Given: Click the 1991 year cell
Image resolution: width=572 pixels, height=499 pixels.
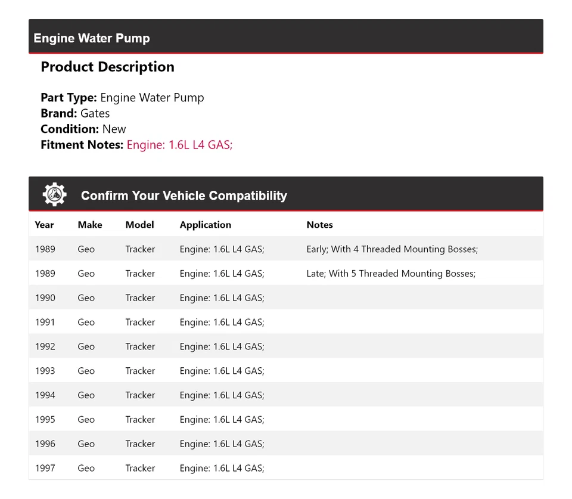Looking at the screenshot, I should point(45,323).
